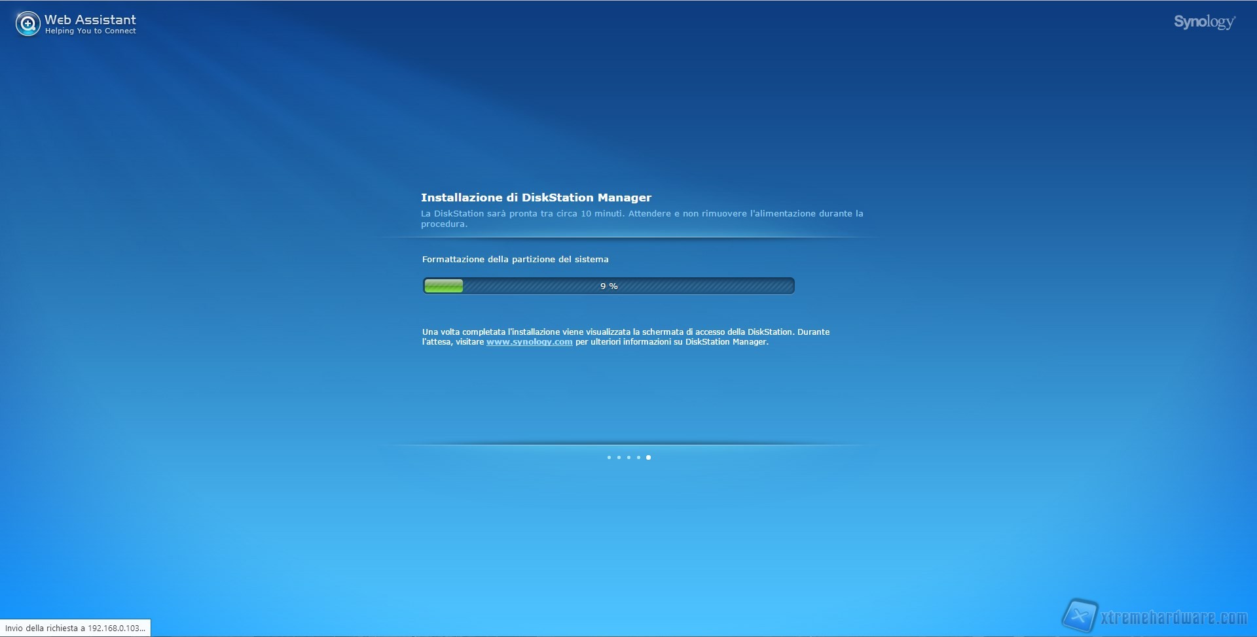Click the 'La DiskStation sarà pronta' description text
The width and height of the screenshot is (1257, 637).
click(x=642, y=214)
